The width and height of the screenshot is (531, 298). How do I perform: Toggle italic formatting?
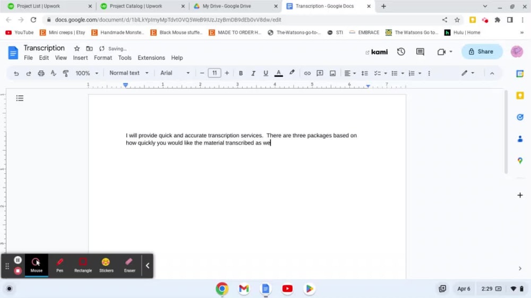tap(253, 73)
